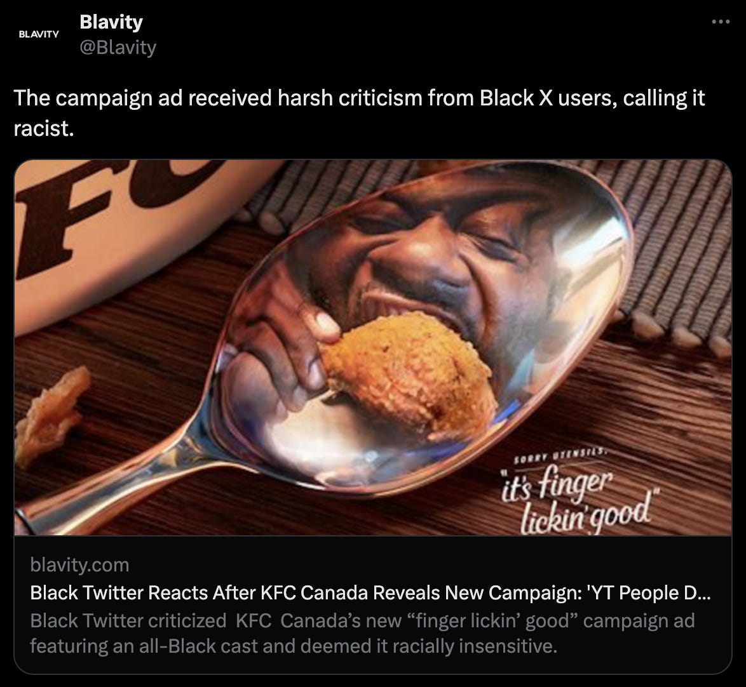The image size is (746, 687).
Task: Click the blavity.com source domain
Action: click(x=79, y=565)
